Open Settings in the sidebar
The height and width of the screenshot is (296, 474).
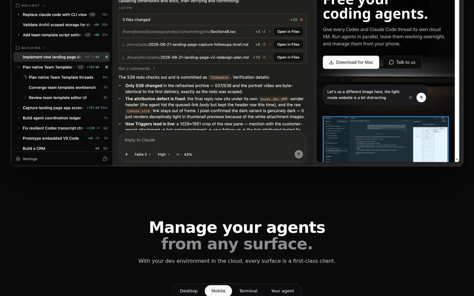(26, 159)
